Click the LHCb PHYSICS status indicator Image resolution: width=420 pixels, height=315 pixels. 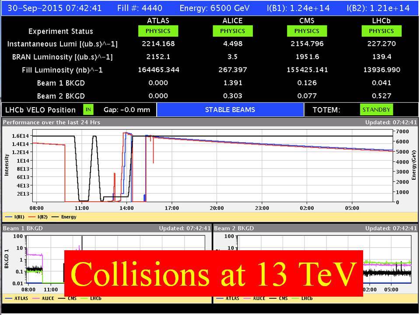(x=381, y=31)
